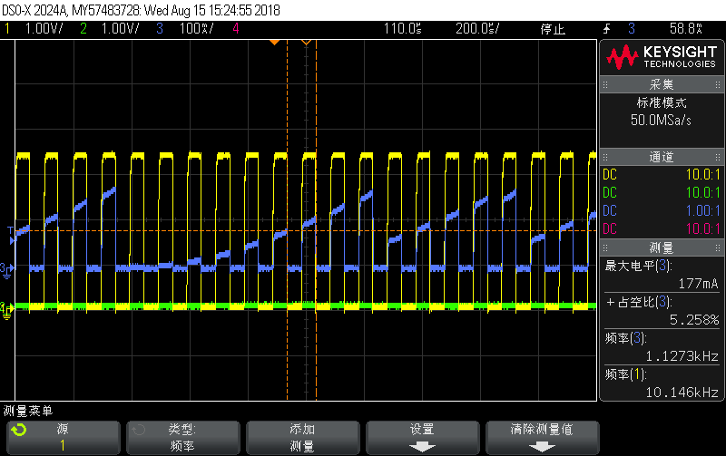Viewport: 726px width, 456px height.
Task: Select the 源 (Source) softkey showing 1
Action: coord(63,438)
